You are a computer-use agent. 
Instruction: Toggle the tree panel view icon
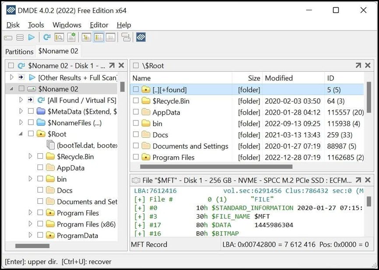(x=86, y=37)
